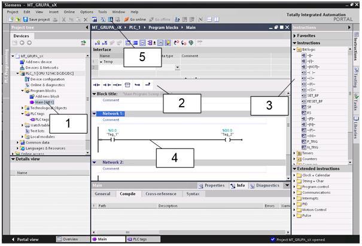Click the inspector horizontal scrollbar

[x=191, y=232]
